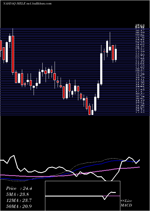Click the tall white breakout candlestick on the right

pyautogui.click(x=101, y=69)
